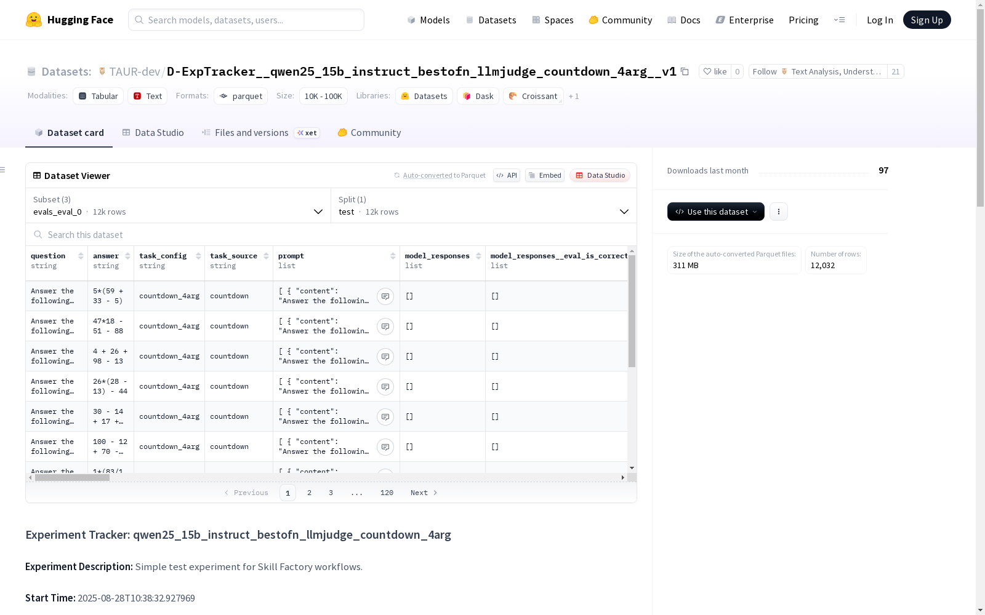
Task: Click the 5*(59 + 33 - 5) answer cell
Action: click(111, 296)
